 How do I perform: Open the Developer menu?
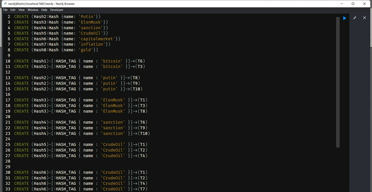click(57, 10)
